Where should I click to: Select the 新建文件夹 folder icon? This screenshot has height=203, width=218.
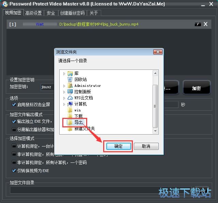click(x=70, y=129)
